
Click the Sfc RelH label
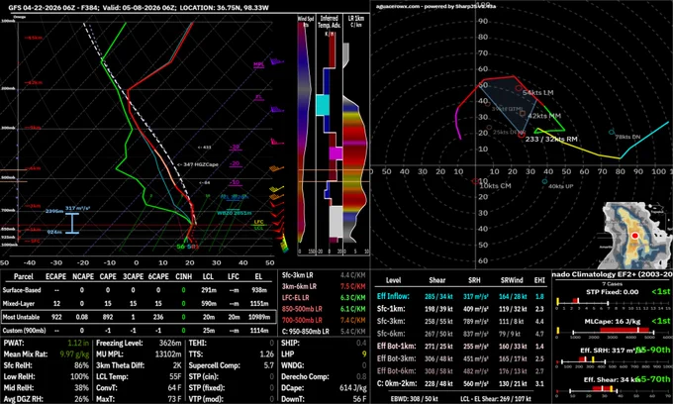pyautogui.click(x=18, y=365)
